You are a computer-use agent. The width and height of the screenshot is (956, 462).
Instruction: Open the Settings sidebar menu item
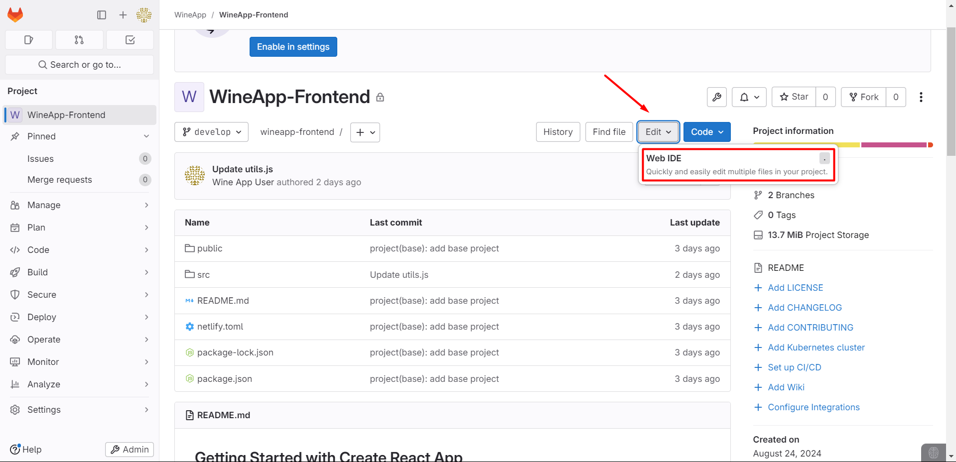[x=80, y=410]
